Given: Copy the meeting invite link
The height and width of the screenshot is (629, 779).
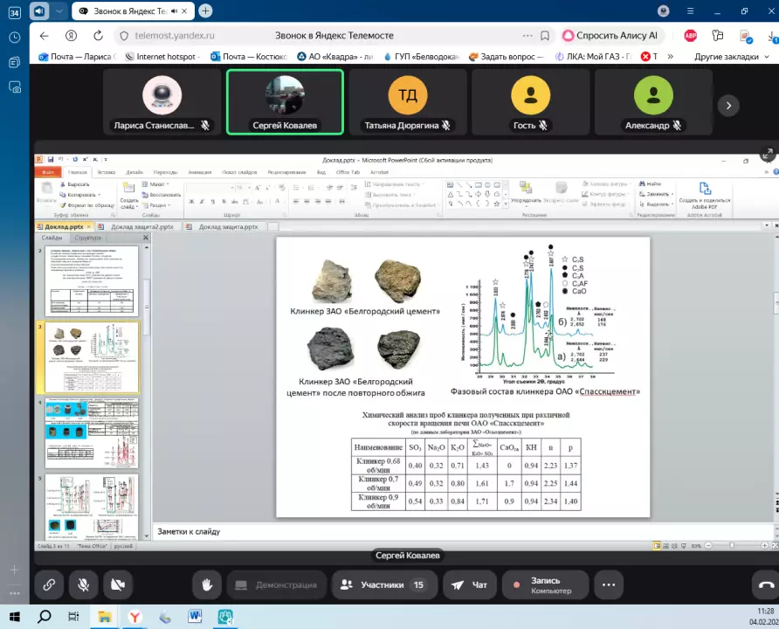Looking at the screenshot, I should (49, 584).
